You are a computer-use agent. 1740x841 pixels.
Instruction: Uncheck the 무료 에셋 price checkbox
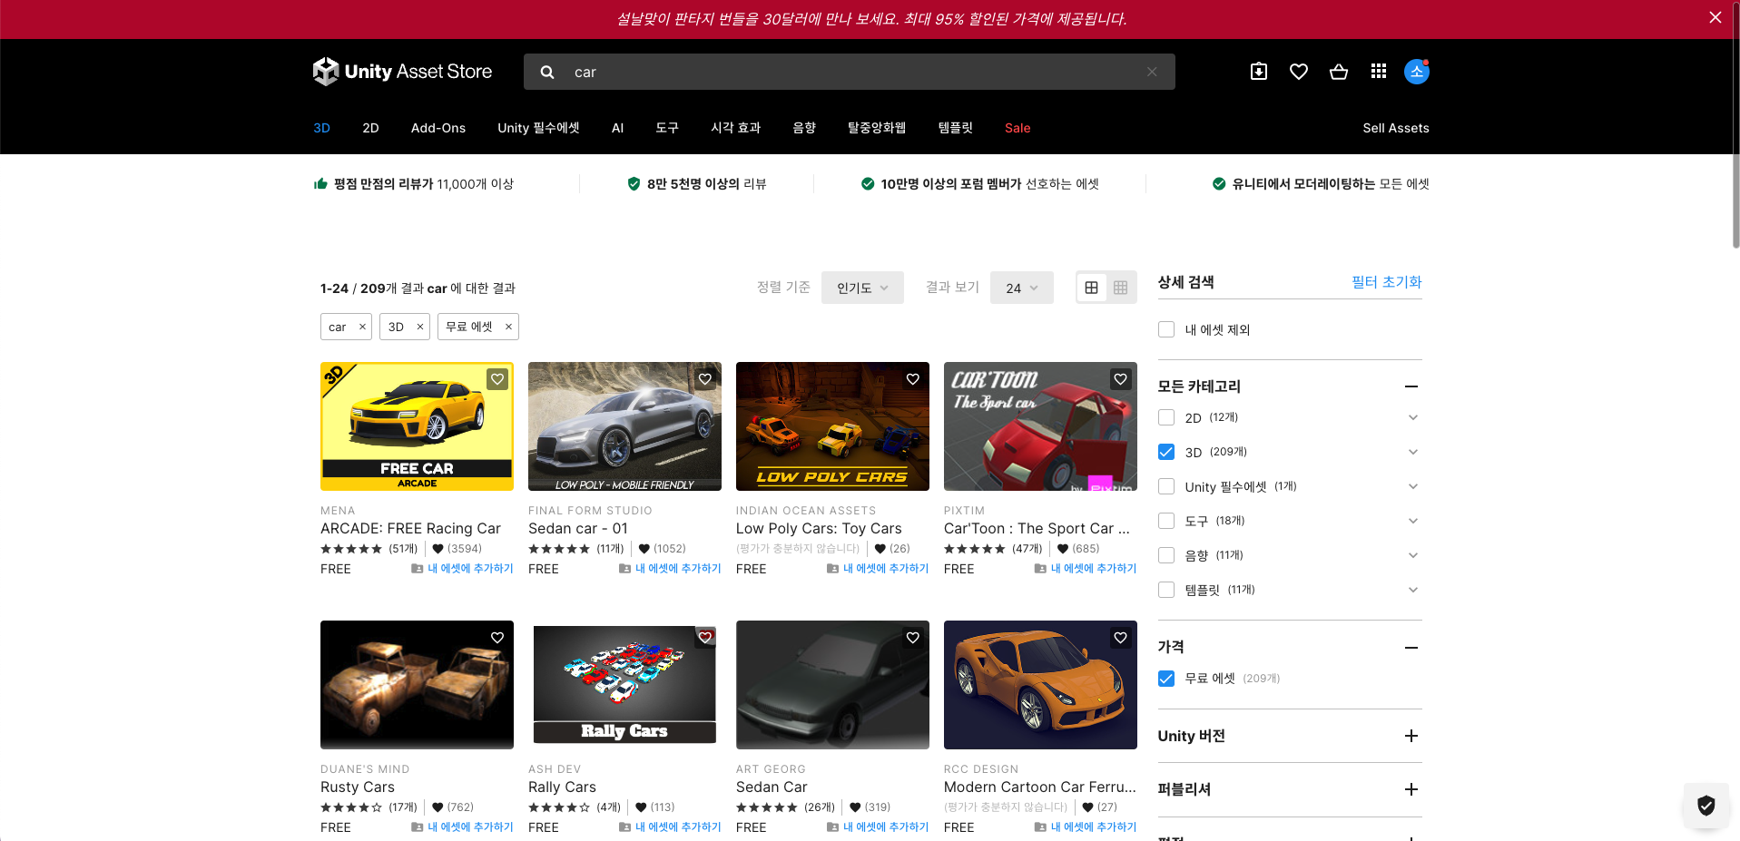tap(1166, 679)
